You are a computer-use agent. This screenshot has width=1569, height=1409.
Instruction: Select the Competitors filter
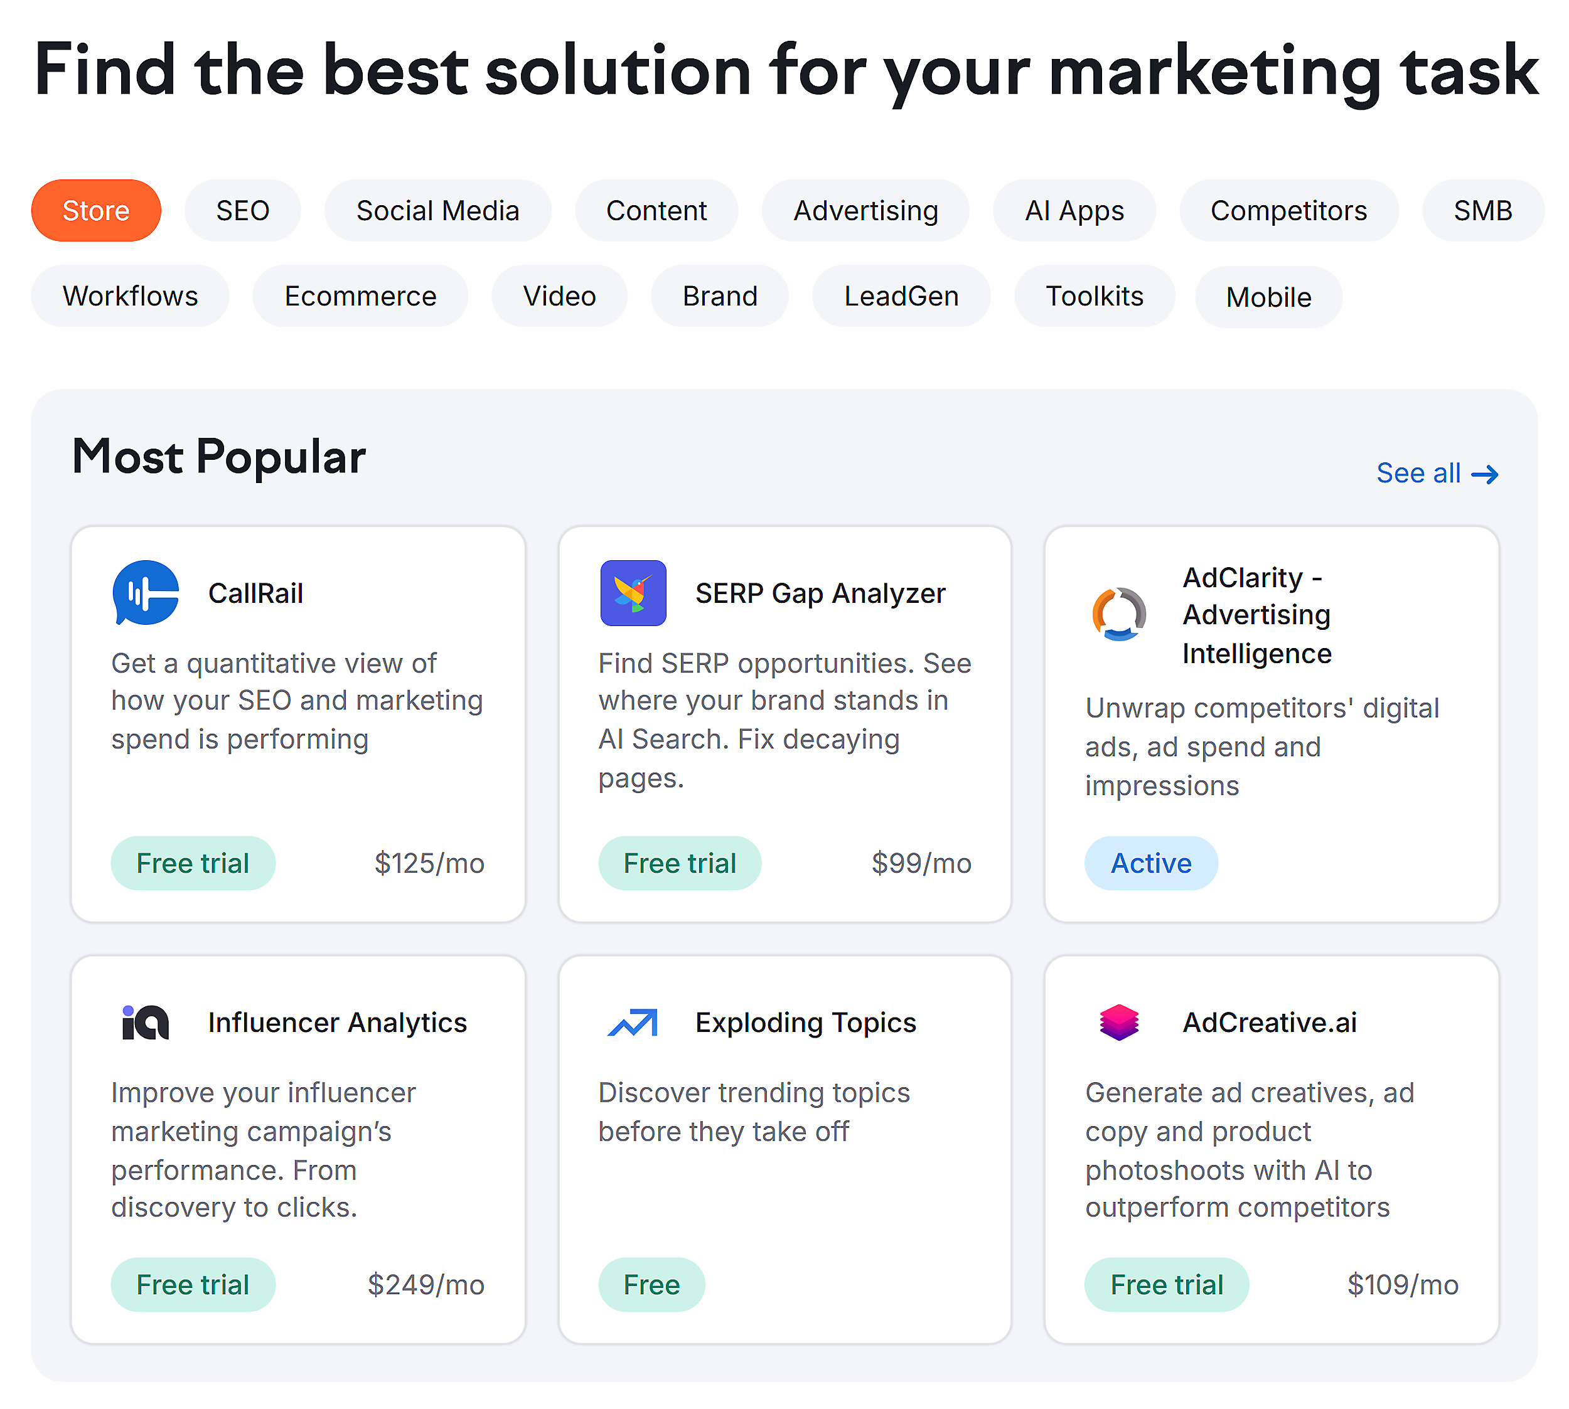[1288, 210]
